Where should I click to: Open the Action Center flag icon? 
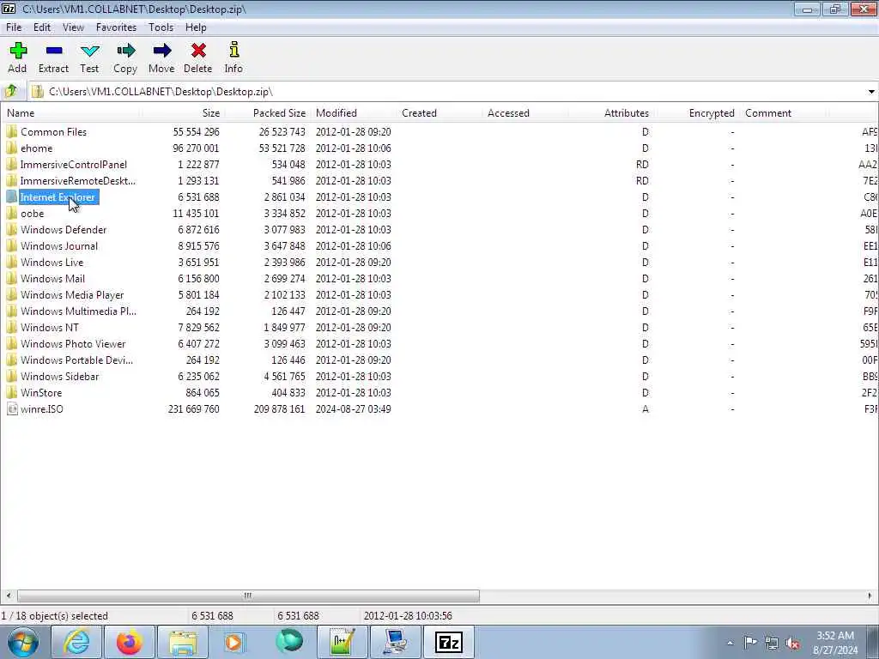click(x=750, y=643)
